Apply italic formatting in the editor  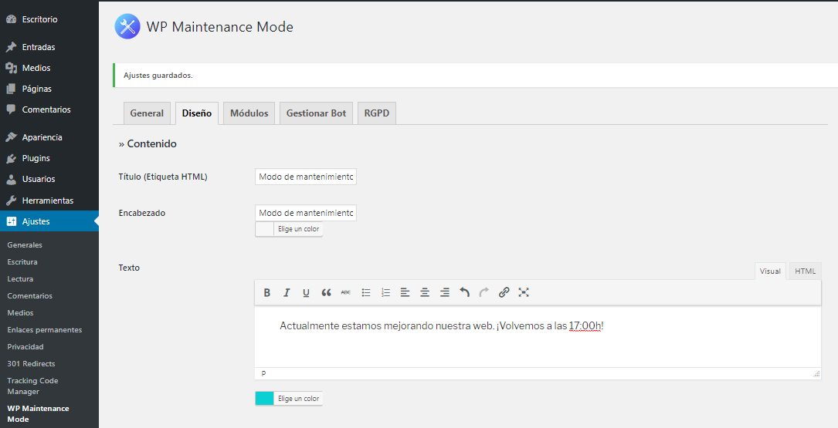coord(287,292)
